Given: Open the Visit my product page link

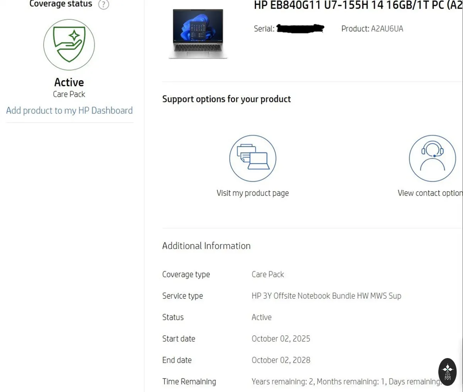Looking at the screenshot, I should (x=253, y=193).
